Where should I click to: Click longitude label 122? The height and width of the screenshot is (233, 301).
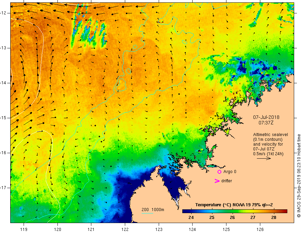click(125, 229)
